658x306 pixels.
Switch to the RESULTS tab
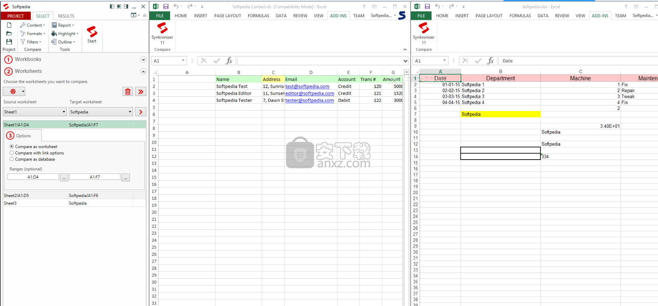click(x=66, y=16)
